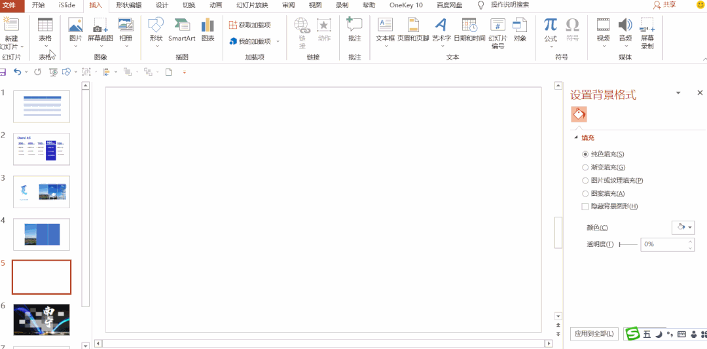Screen dimensions: 707x349
Task: Switch to the Home (开始) tab
Action: point(39,5)
